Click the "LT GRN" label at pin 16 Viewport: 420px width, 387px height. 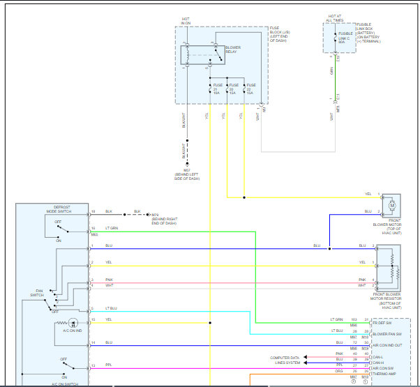pyautogui.click(x=112, y=228)
